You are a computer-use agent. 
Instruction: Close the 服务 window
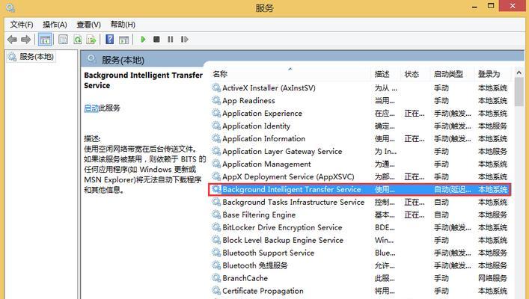(x=513, y=6)
